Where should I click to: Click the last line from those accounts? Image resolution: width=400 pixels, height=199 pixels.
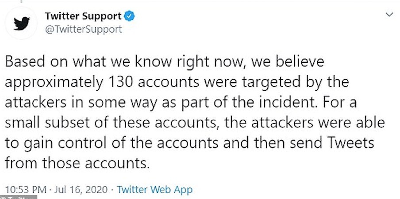[x=77, y=163]
